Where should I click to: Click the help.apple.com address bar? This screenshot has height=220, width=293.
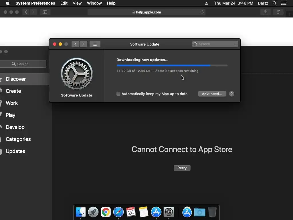(146, 12)
